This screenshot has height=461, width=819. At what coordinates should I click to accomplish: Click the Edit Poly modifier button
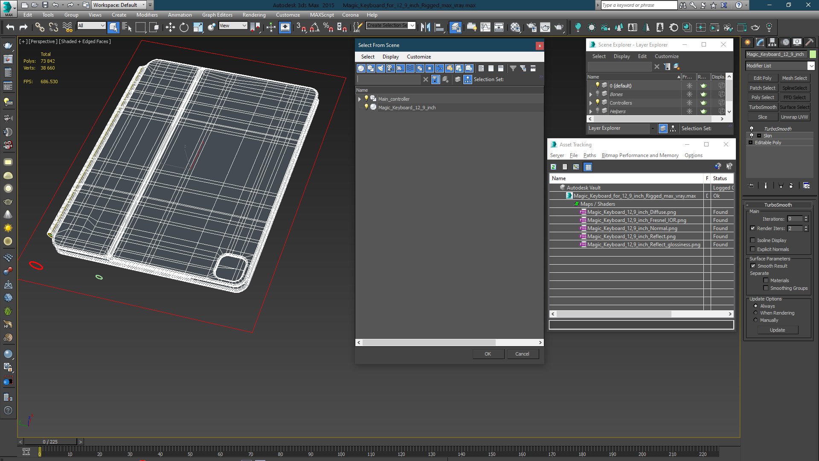pyautogui.click(x=762, y=78)
